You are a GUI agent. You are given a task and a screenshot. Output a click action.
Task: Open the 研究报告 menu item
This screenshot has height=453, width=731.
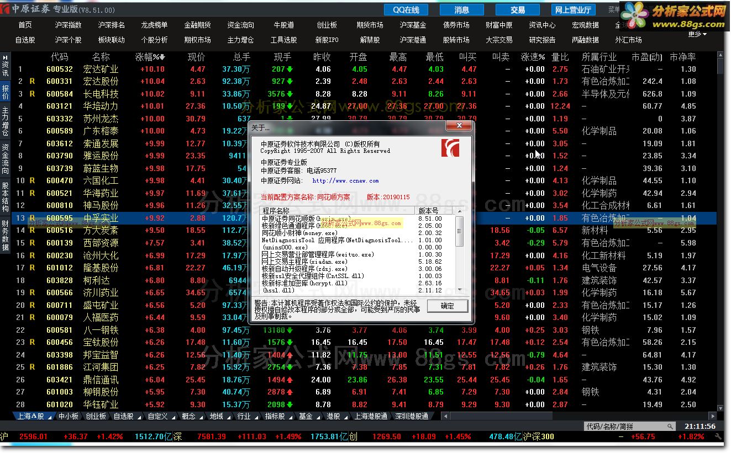(542, 40)
